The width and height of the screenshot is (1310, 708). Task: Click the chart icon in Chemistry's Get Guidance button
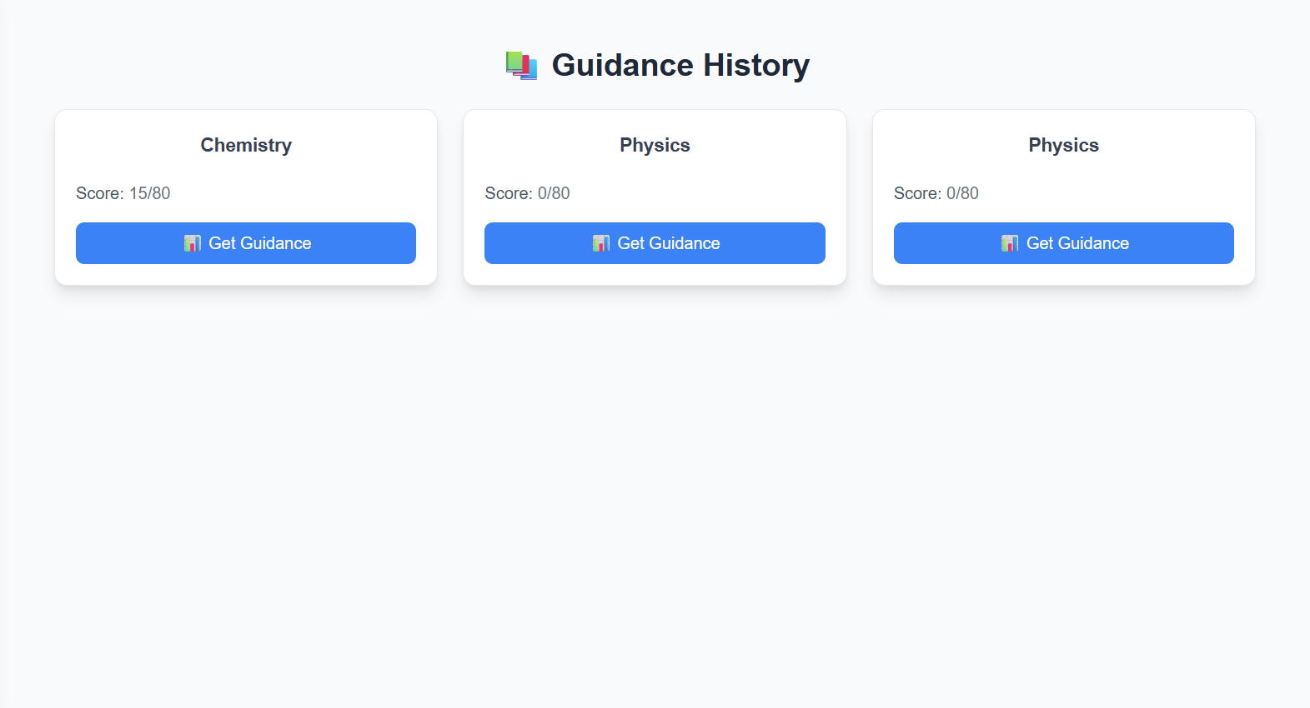[x=193, y=243]
